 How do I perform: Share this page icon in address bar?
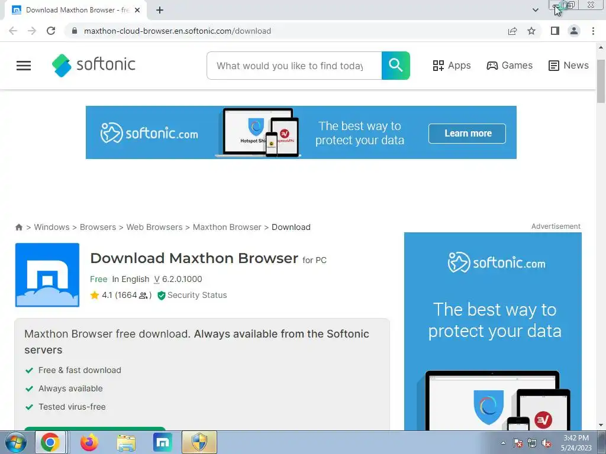512,31
